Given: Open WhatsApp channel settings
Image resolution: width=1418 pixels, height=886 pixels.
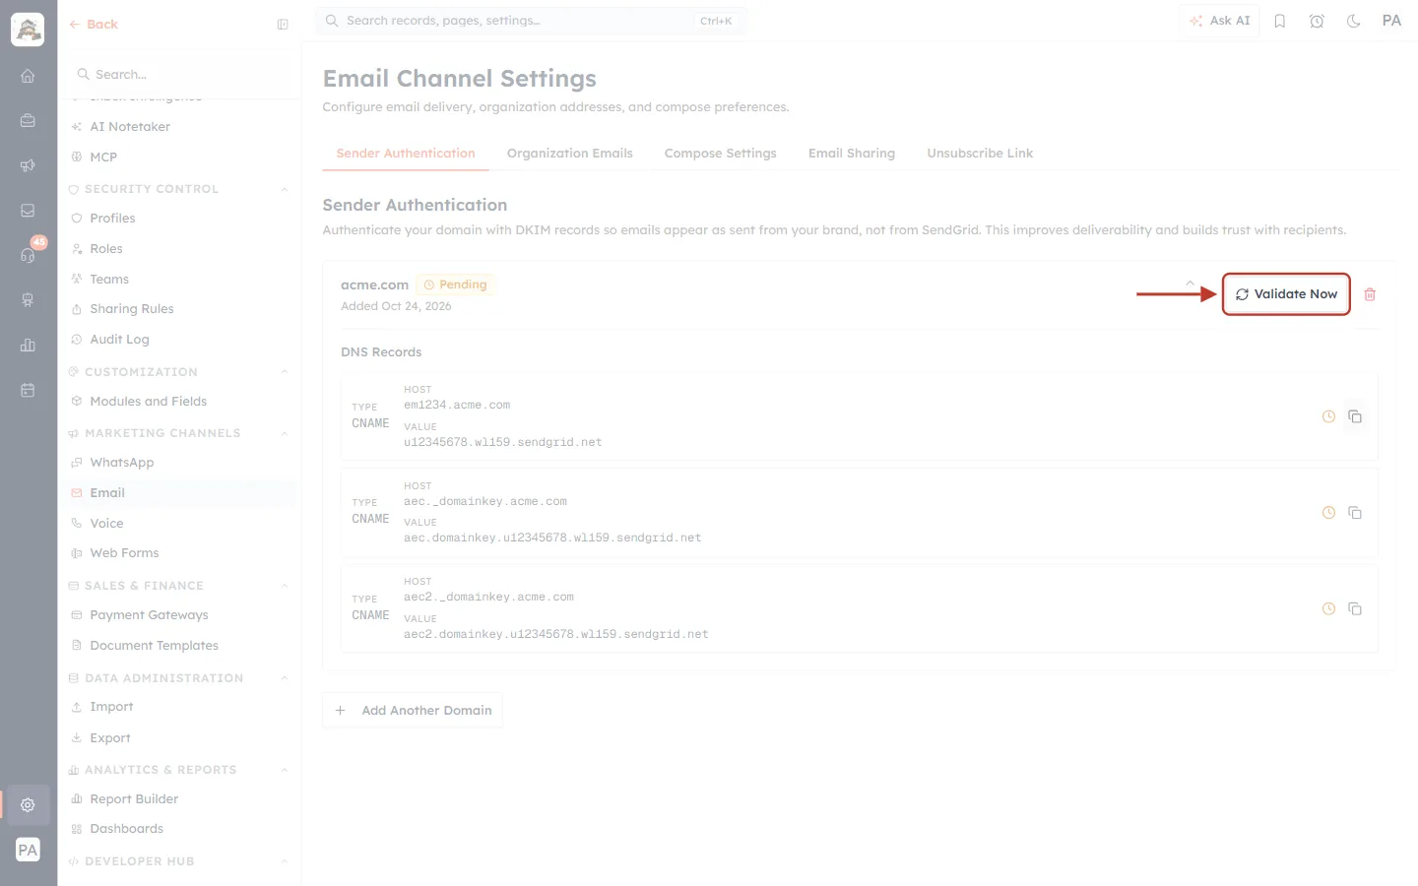Looking at the screenshot, I should [x=121, y=463].
